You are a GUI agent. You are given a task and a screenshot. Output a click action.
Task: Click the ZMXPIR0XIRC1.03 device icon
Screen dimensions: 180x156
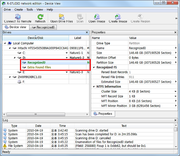(14, 77)
